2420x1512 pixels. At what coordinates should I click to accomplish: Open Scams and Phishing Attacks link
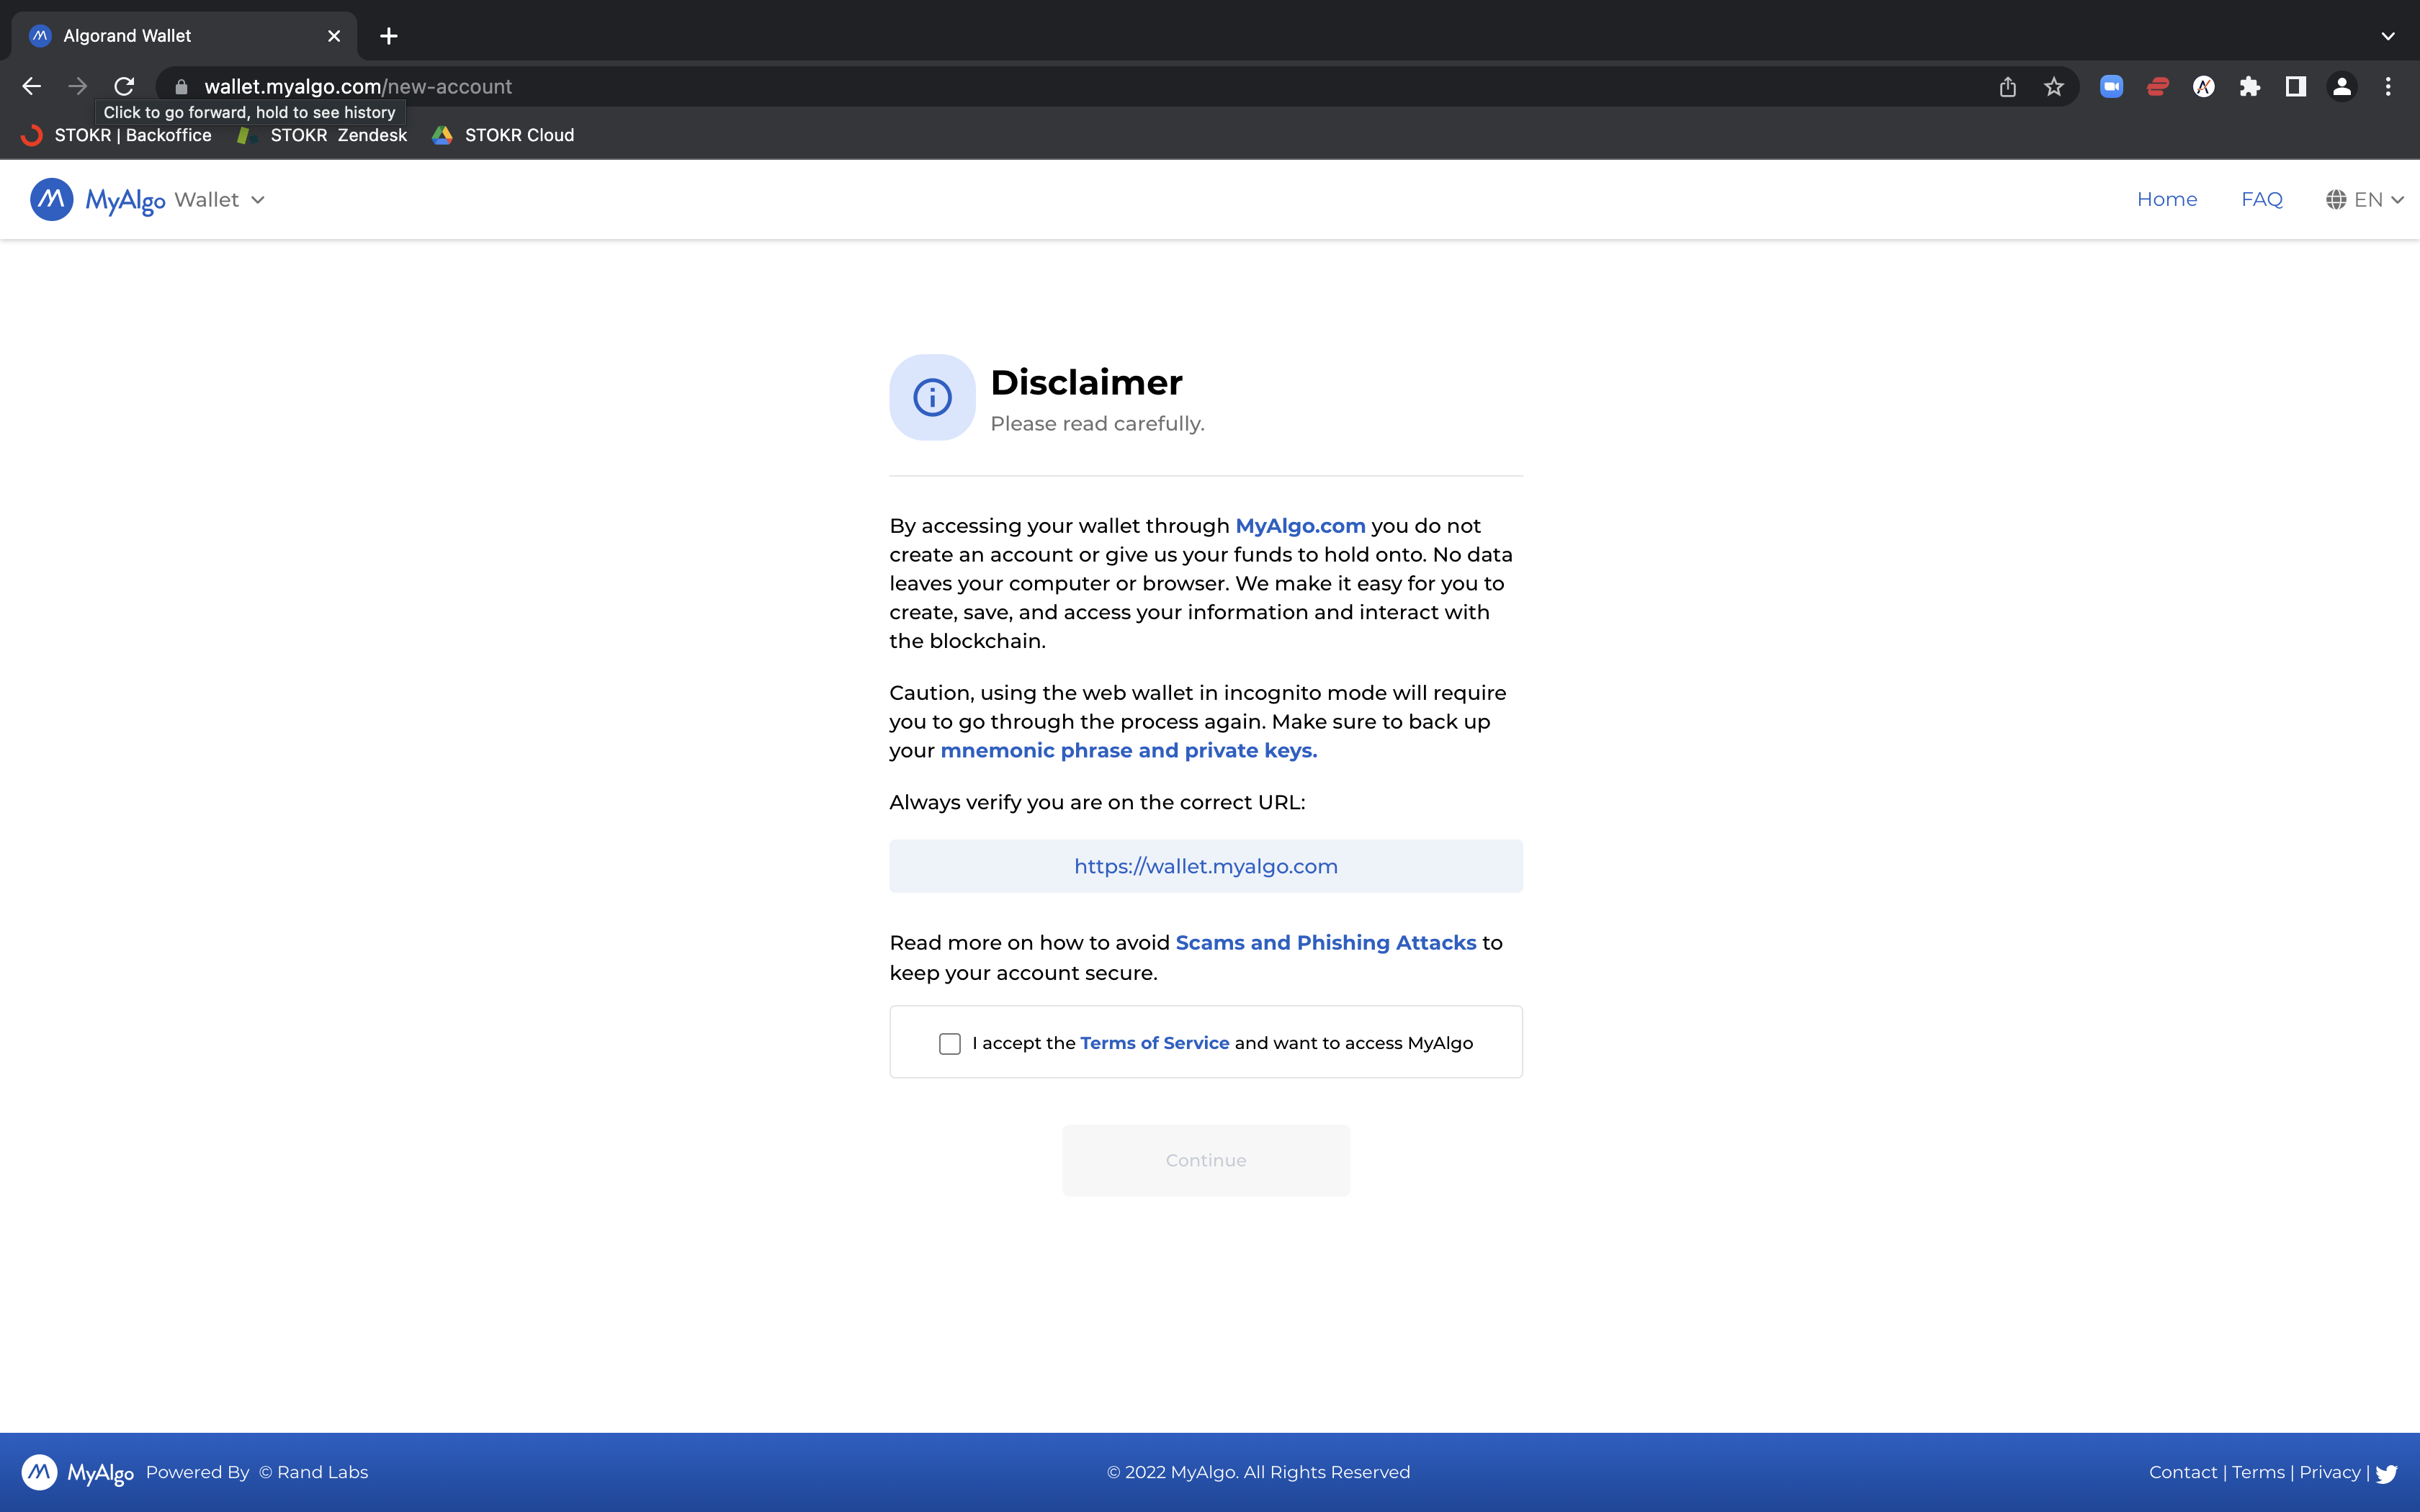(x=1325, y=943)
